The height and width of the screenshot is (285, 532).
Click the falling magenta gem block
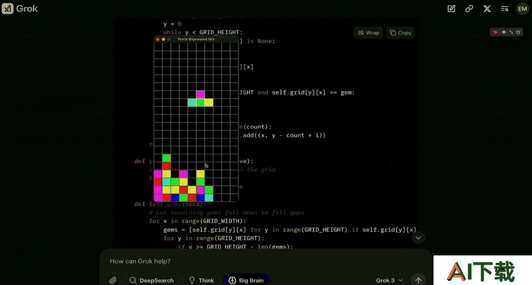point(200,94)
